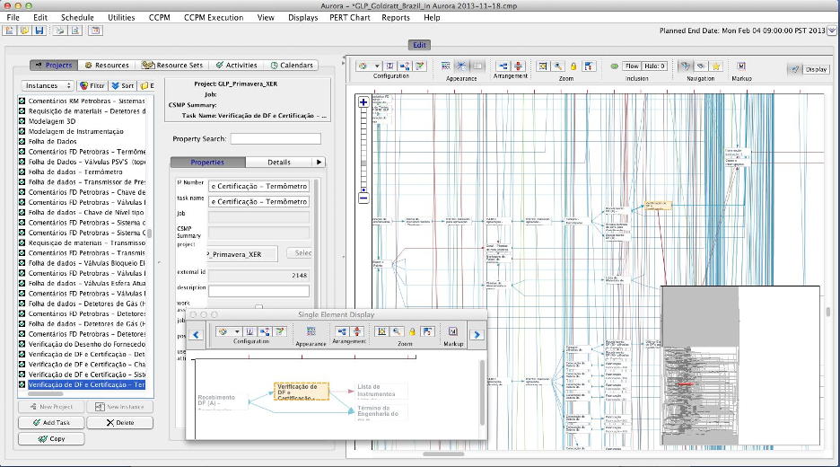Click the Save file toolbar icon
The height and width of the screenshot is (467, 840).
click(x=39, y=31)
